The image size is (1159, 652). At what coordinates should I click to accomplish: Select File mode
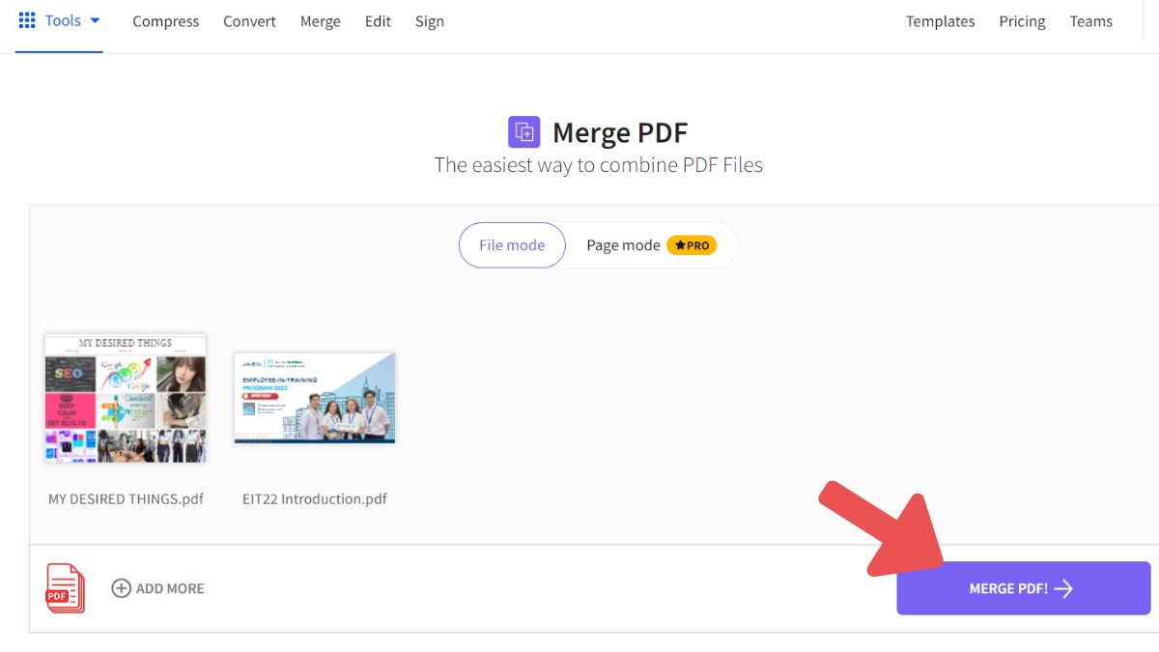(512, 245)
